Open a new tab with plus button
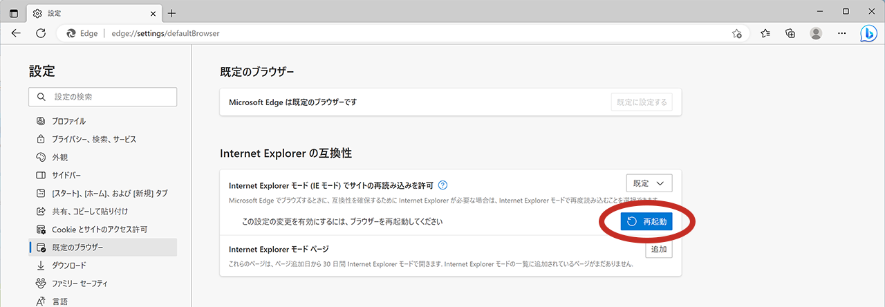Image resolution: width=885 pixels, height=307 pixels. point(172,13)
